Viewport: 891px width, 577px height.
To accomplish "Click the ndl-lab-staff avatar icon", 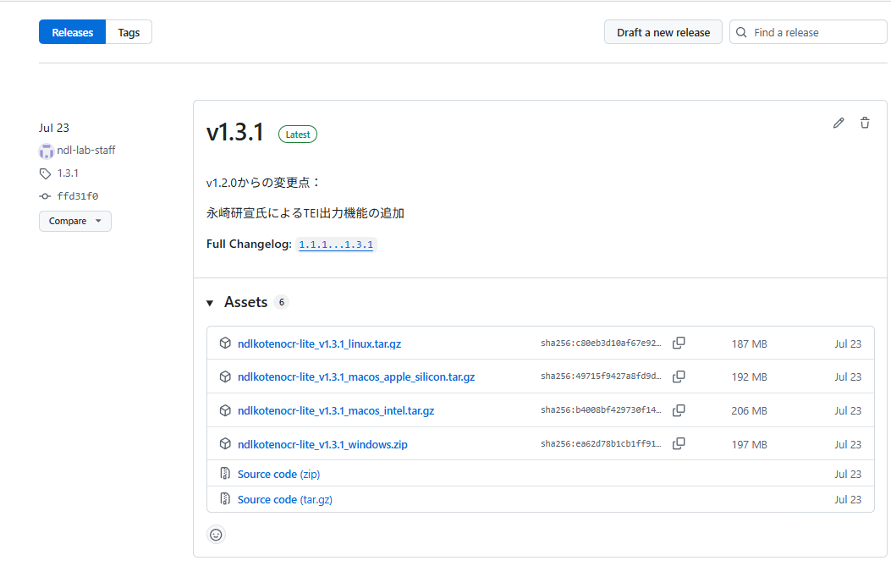I will click(x=47, y=151).
